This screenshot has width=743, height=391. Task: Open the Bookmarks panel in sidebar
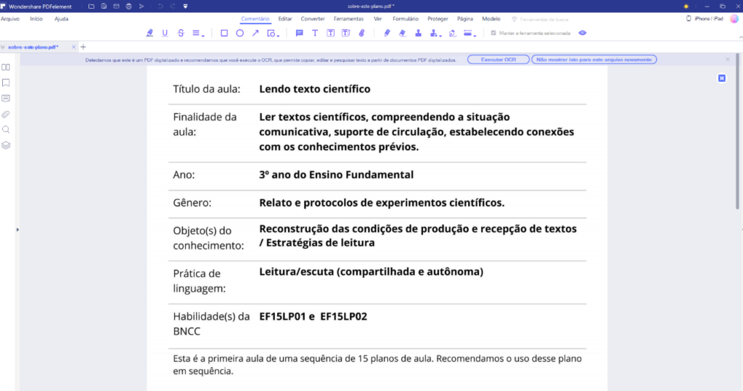pos(6,83)
